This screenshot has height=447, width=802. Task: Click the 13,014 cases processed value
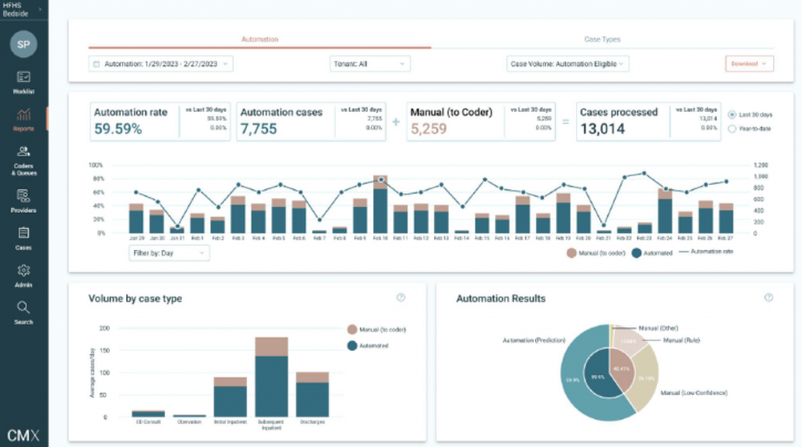[602, 129]
